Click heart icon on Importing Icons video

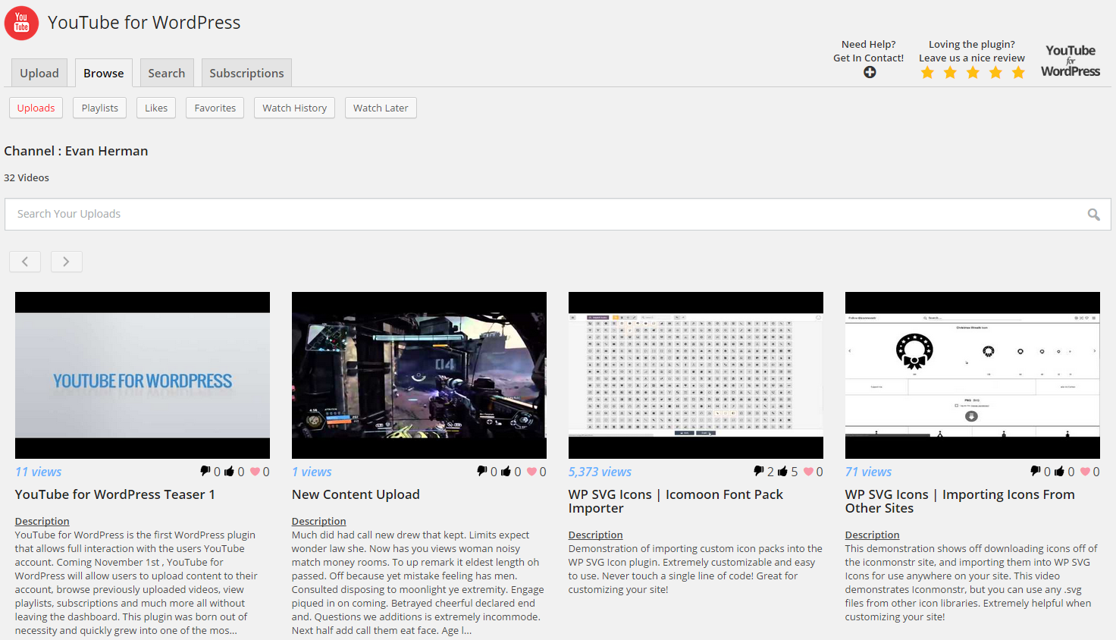coord(1085,472)
